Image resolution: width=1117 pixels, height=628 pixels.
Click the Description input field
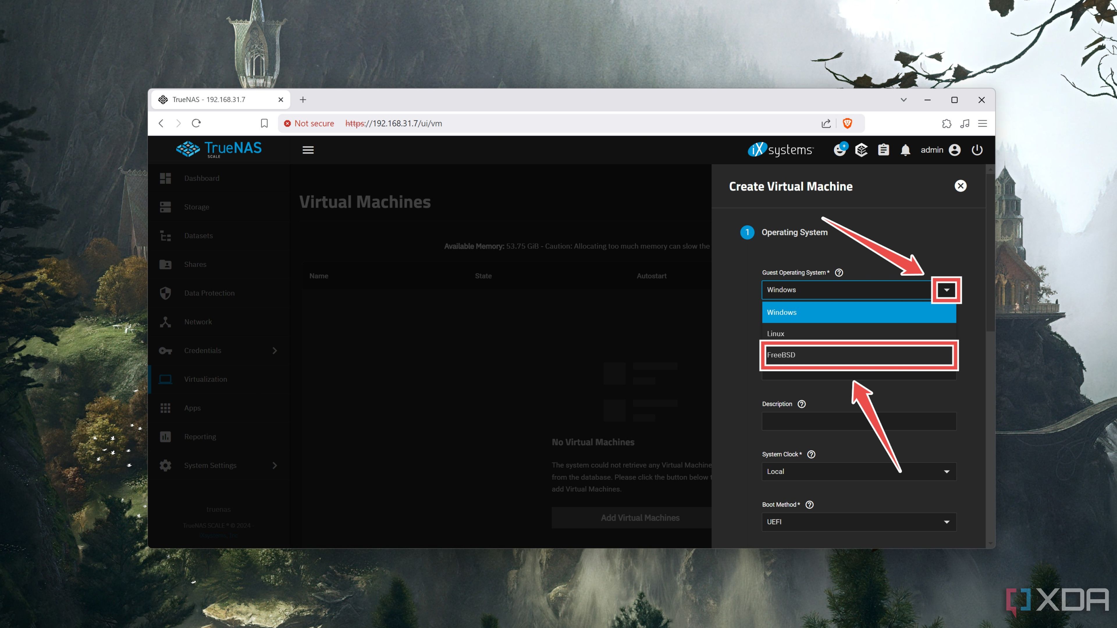[859, 421]
